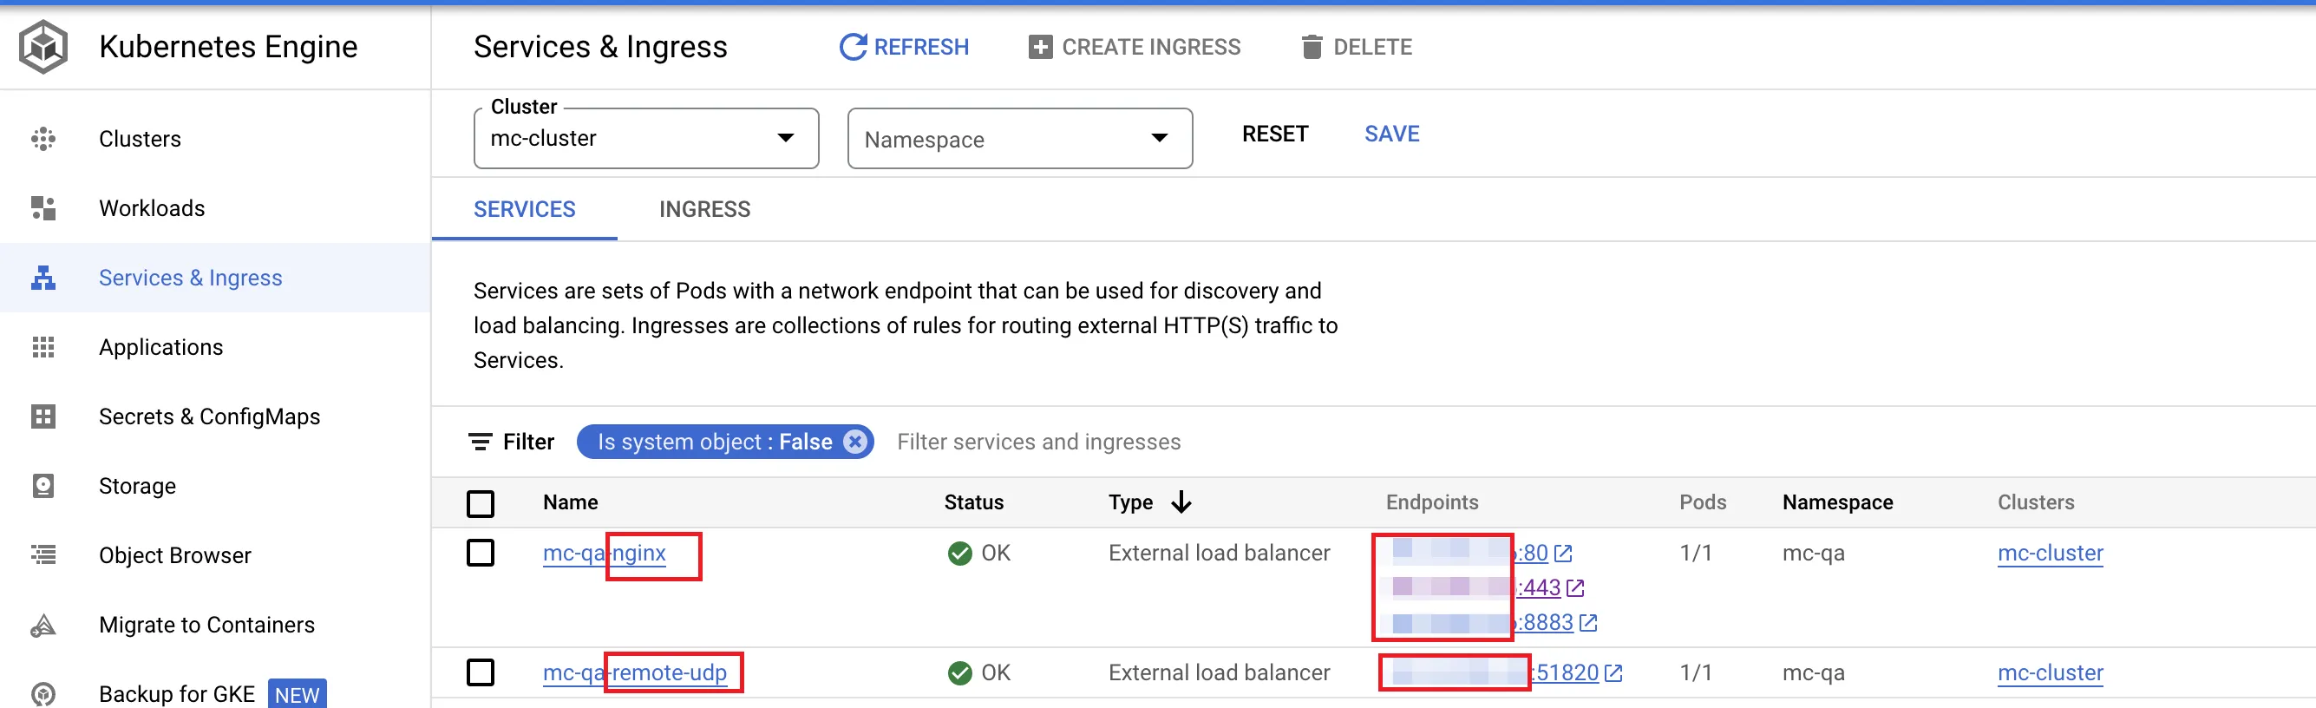The image size is (2316, 708).
Task: Check the mc-qa-nginx row checkbox
Action: (480, 553)
